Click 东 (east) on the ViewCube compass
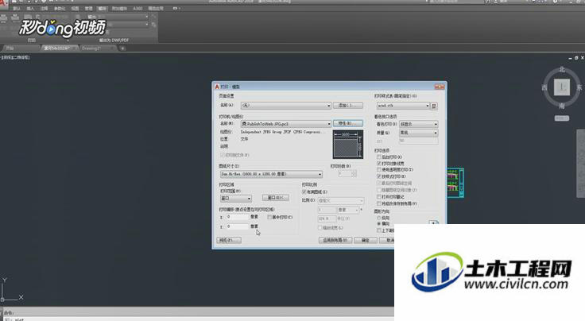 coord(579,87)
